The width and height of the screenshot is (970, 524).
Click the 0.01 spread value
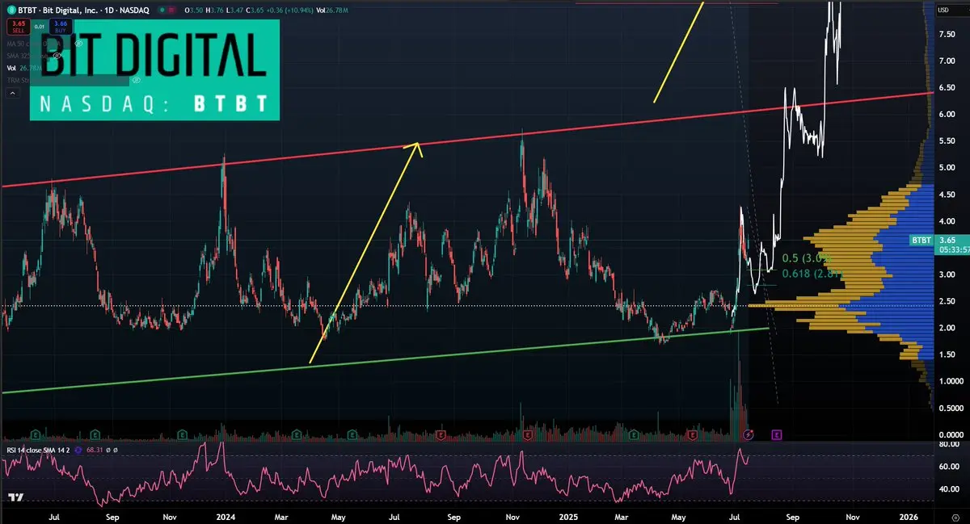pos(40,27)
